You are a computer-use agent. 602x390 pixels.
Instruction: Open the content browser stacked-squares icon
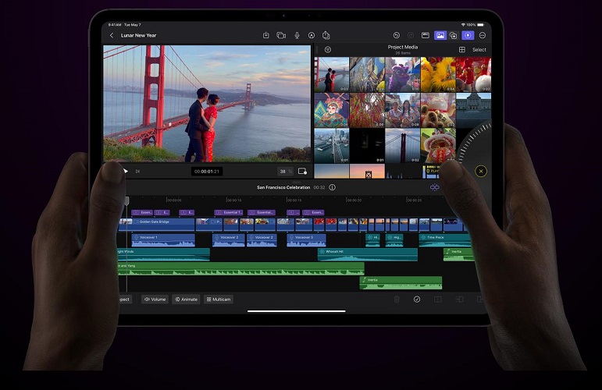(454, 35)
